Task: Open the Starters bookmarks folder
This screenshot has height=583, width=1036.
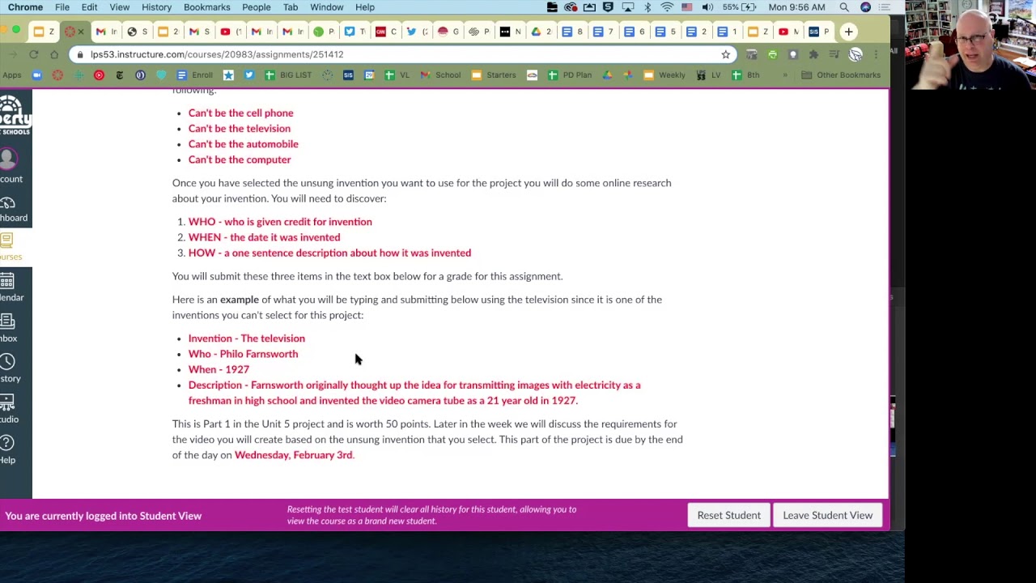Action: 493,74
